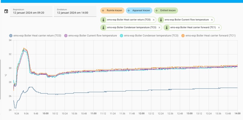Edit the Begindatum start date field

coord(31,11)
